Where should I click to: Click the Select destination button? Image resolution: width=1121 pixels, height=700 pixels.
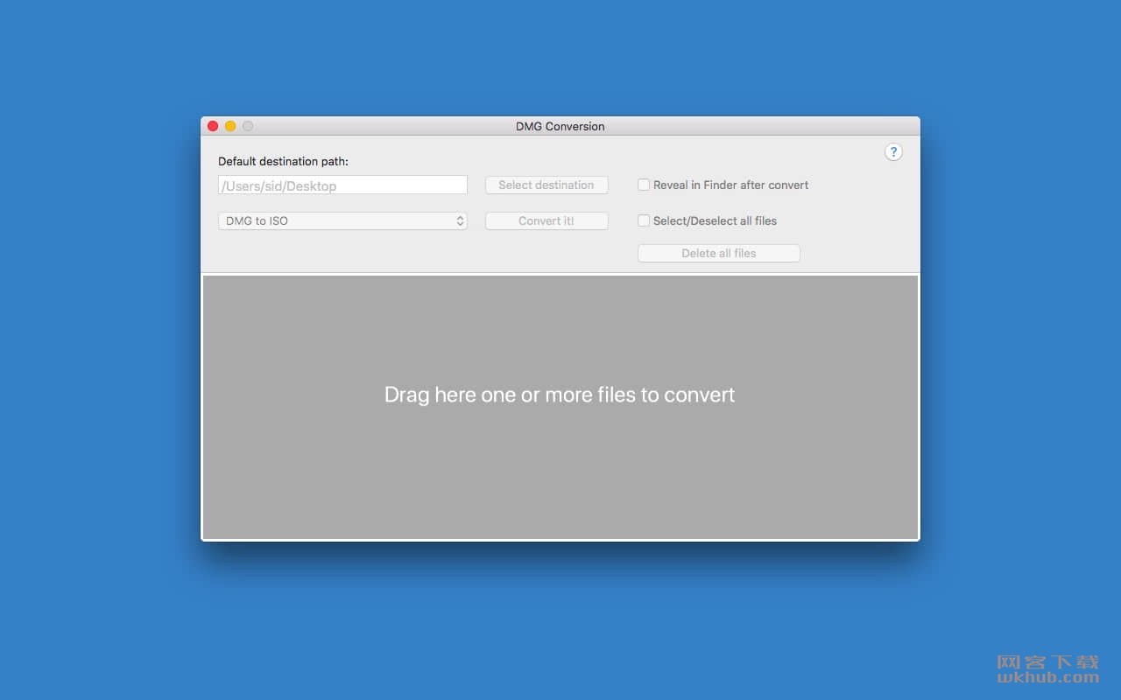pos(546,185)
